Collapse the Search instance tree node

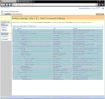click(x=21, y=78)
